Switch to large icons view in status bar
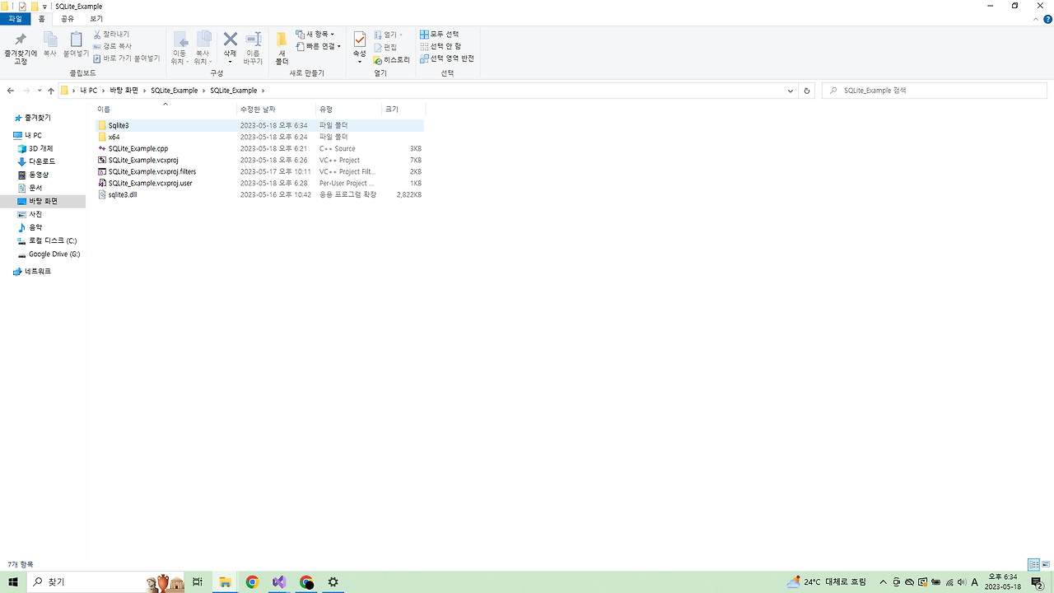Screen dimensions: 1054x593 [1046, 564]
